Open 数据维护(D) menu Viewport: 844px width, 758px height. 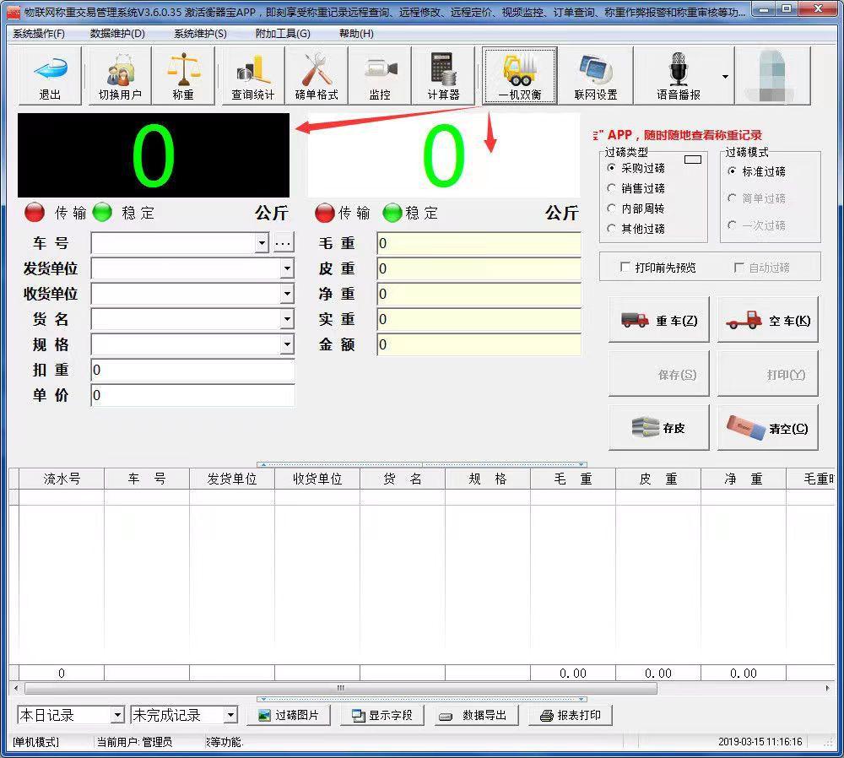tap(117, 34)
